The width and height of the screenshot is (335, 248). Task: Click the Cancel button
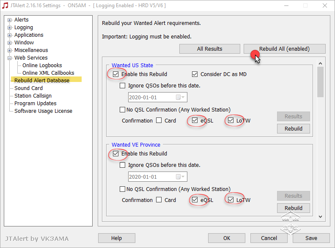coord(269,238)
